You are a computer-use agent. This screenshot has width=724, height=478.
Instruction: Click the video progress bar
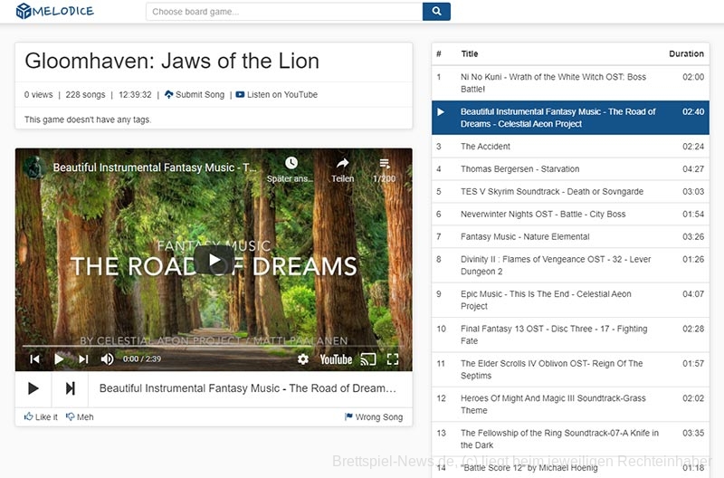pos(214,346)
